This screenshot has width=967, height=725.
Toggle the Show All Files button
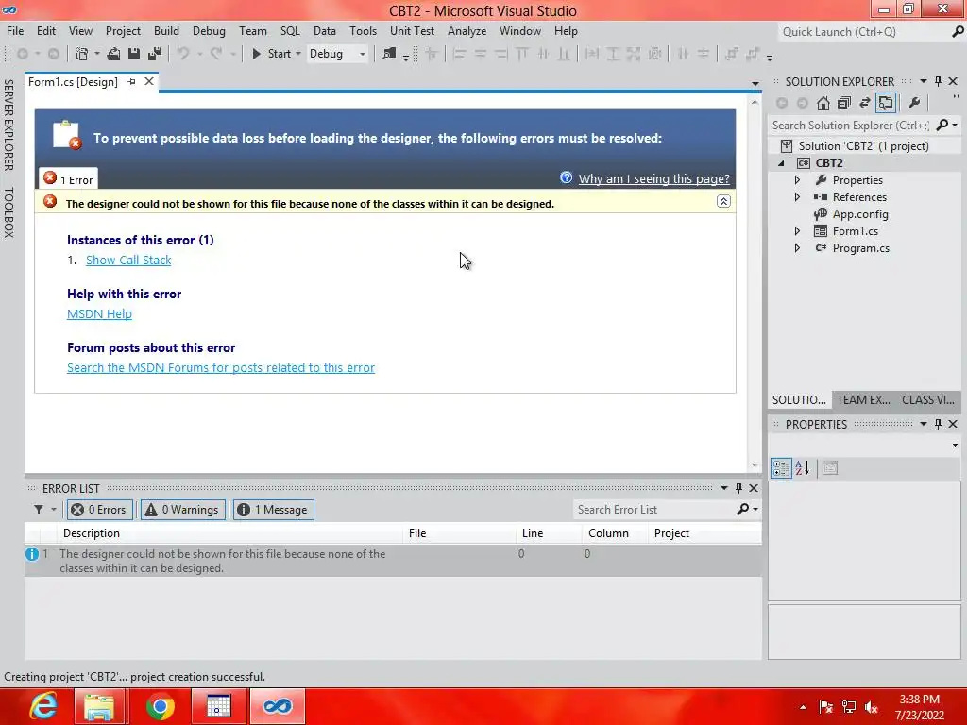886,103
